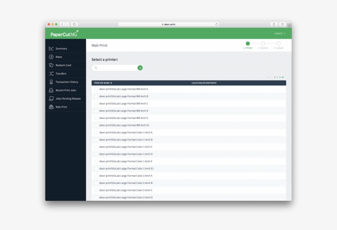Click the Options step indicator
The image size is (337, 230).
(263, 44)
